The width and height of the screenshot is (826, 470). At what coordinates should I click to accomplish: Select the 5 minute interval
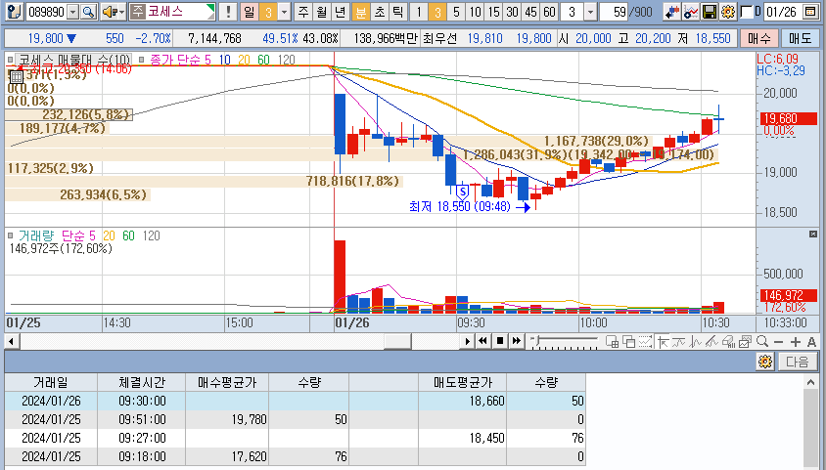pos(456,12)
